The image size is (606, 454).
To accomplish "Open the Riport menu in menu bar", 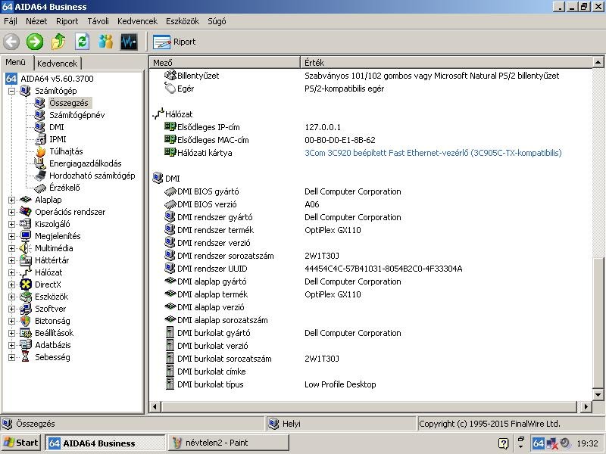I will coord(67,21).
